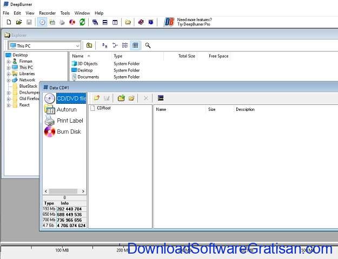338x259 pixels.
Task: Toggle Explorer window using the folder toolbar icon
Action: coord(128,22)
